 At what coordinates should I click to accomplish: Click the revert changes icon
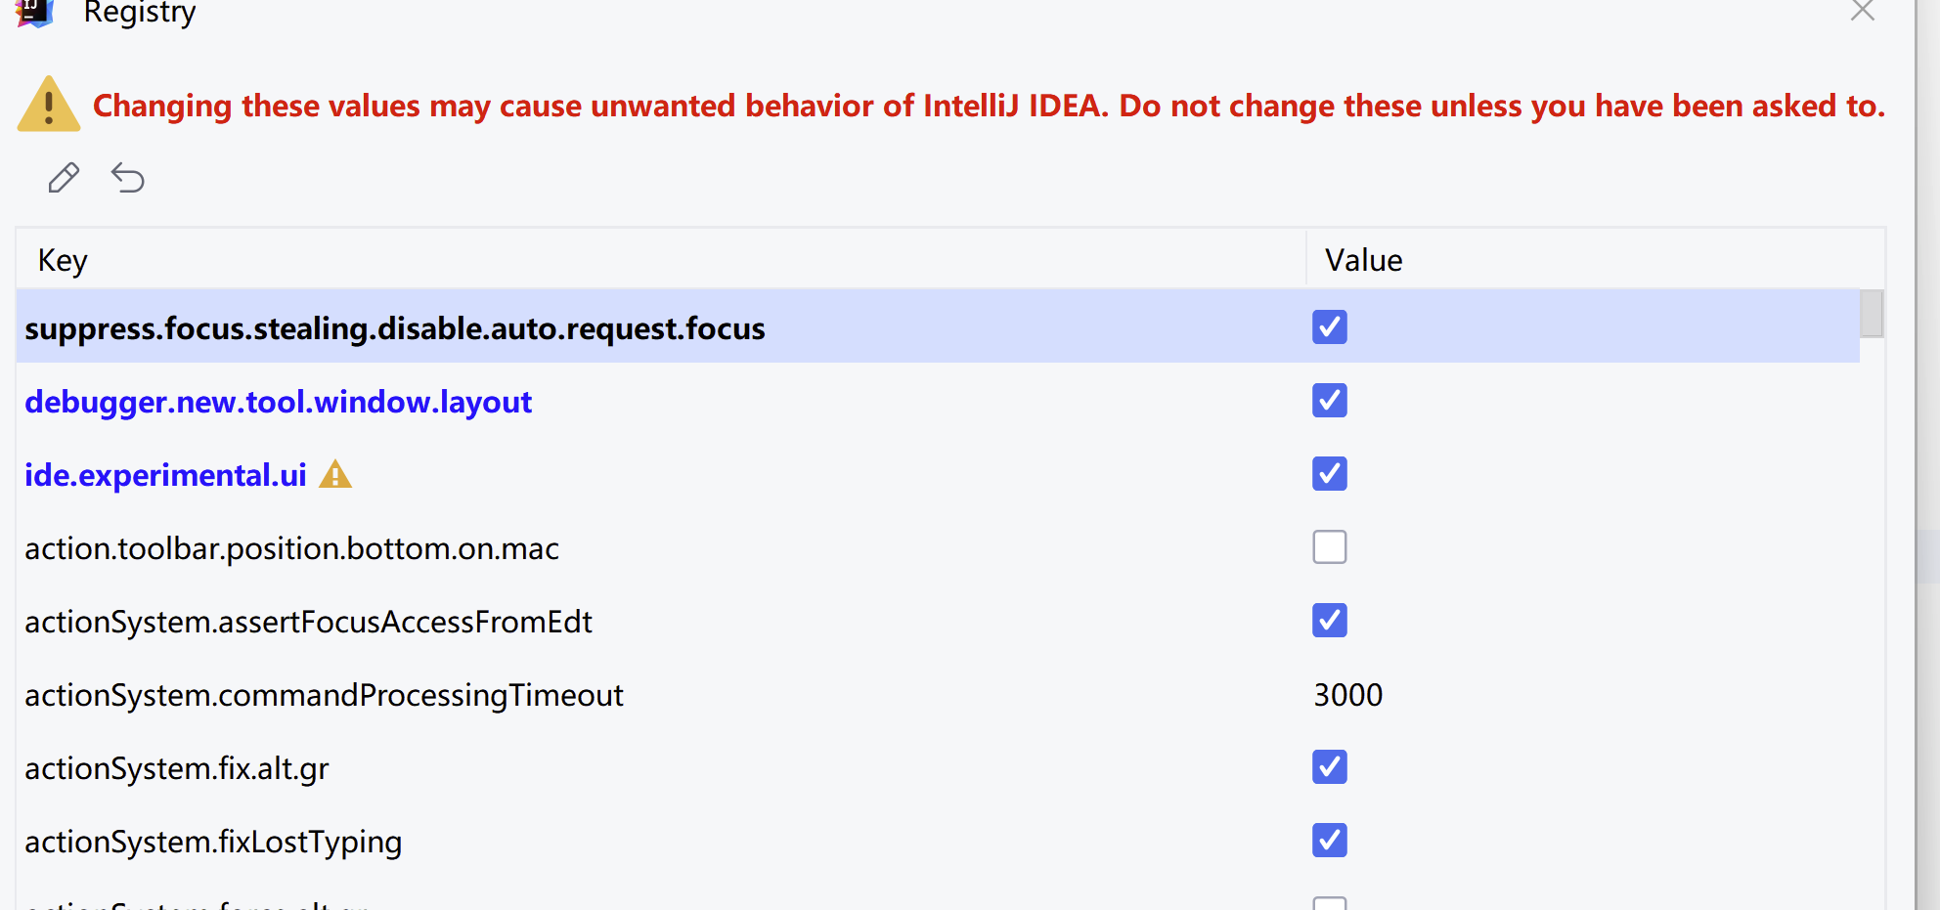point(128,177)
